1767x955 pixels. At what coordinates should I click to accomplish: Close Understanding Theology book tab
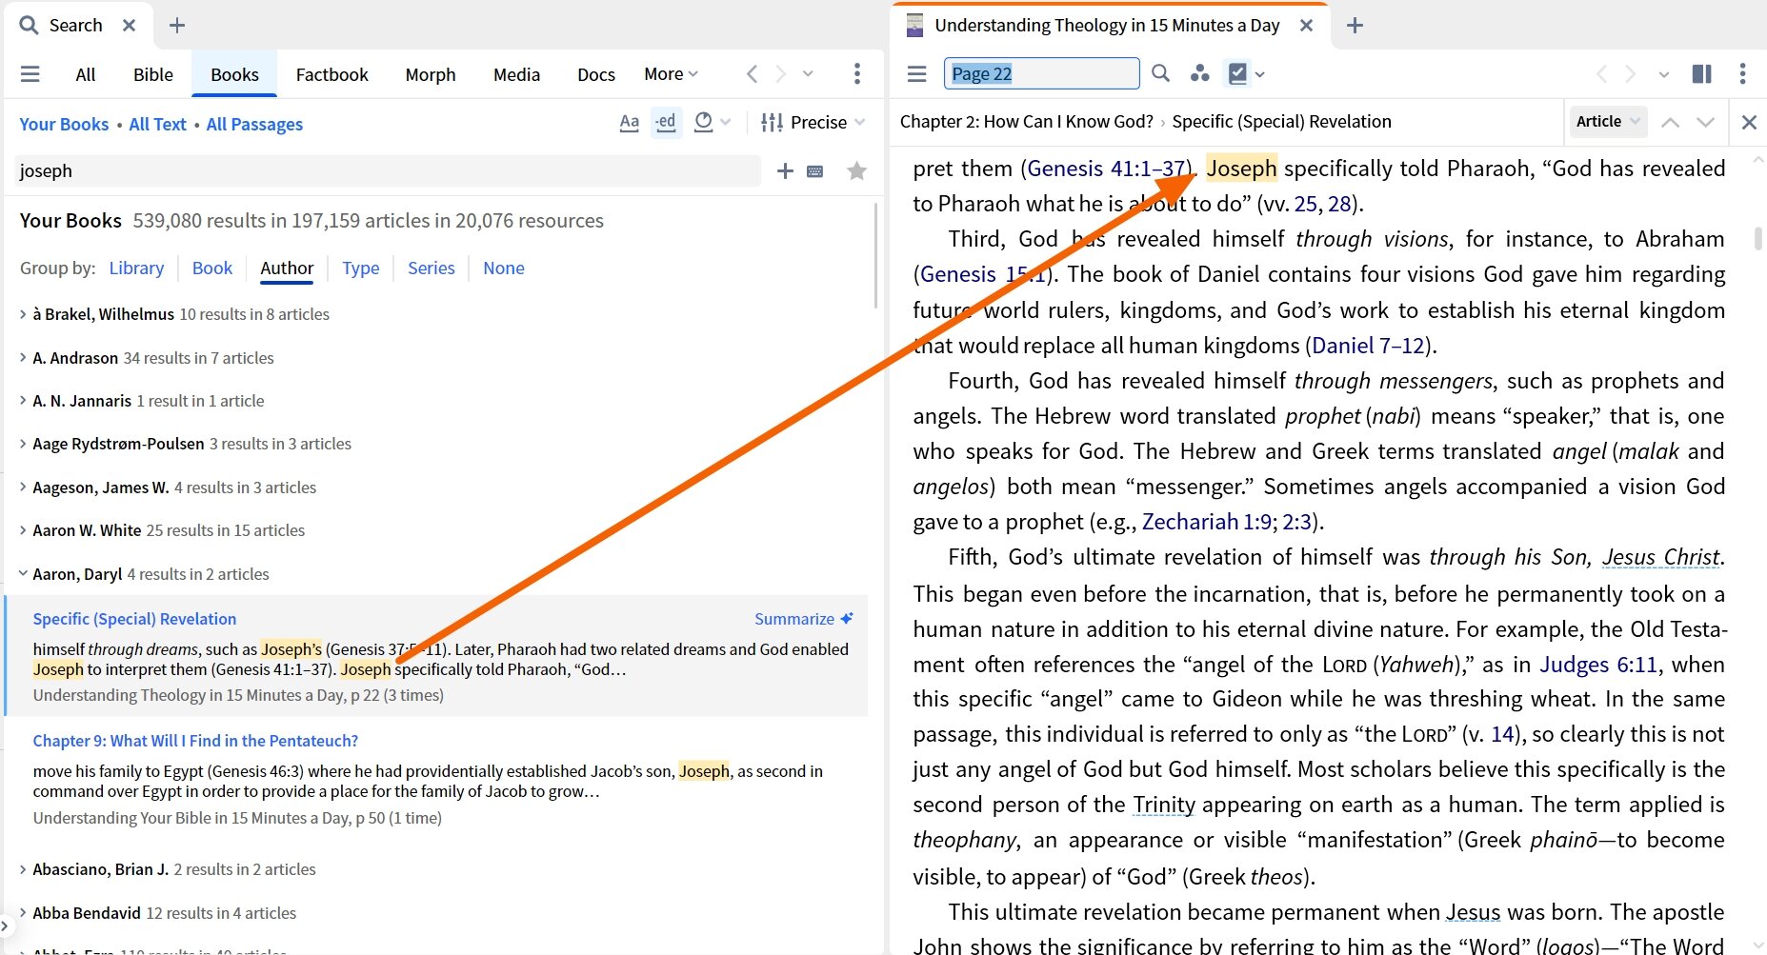(x=1307, y=26)
